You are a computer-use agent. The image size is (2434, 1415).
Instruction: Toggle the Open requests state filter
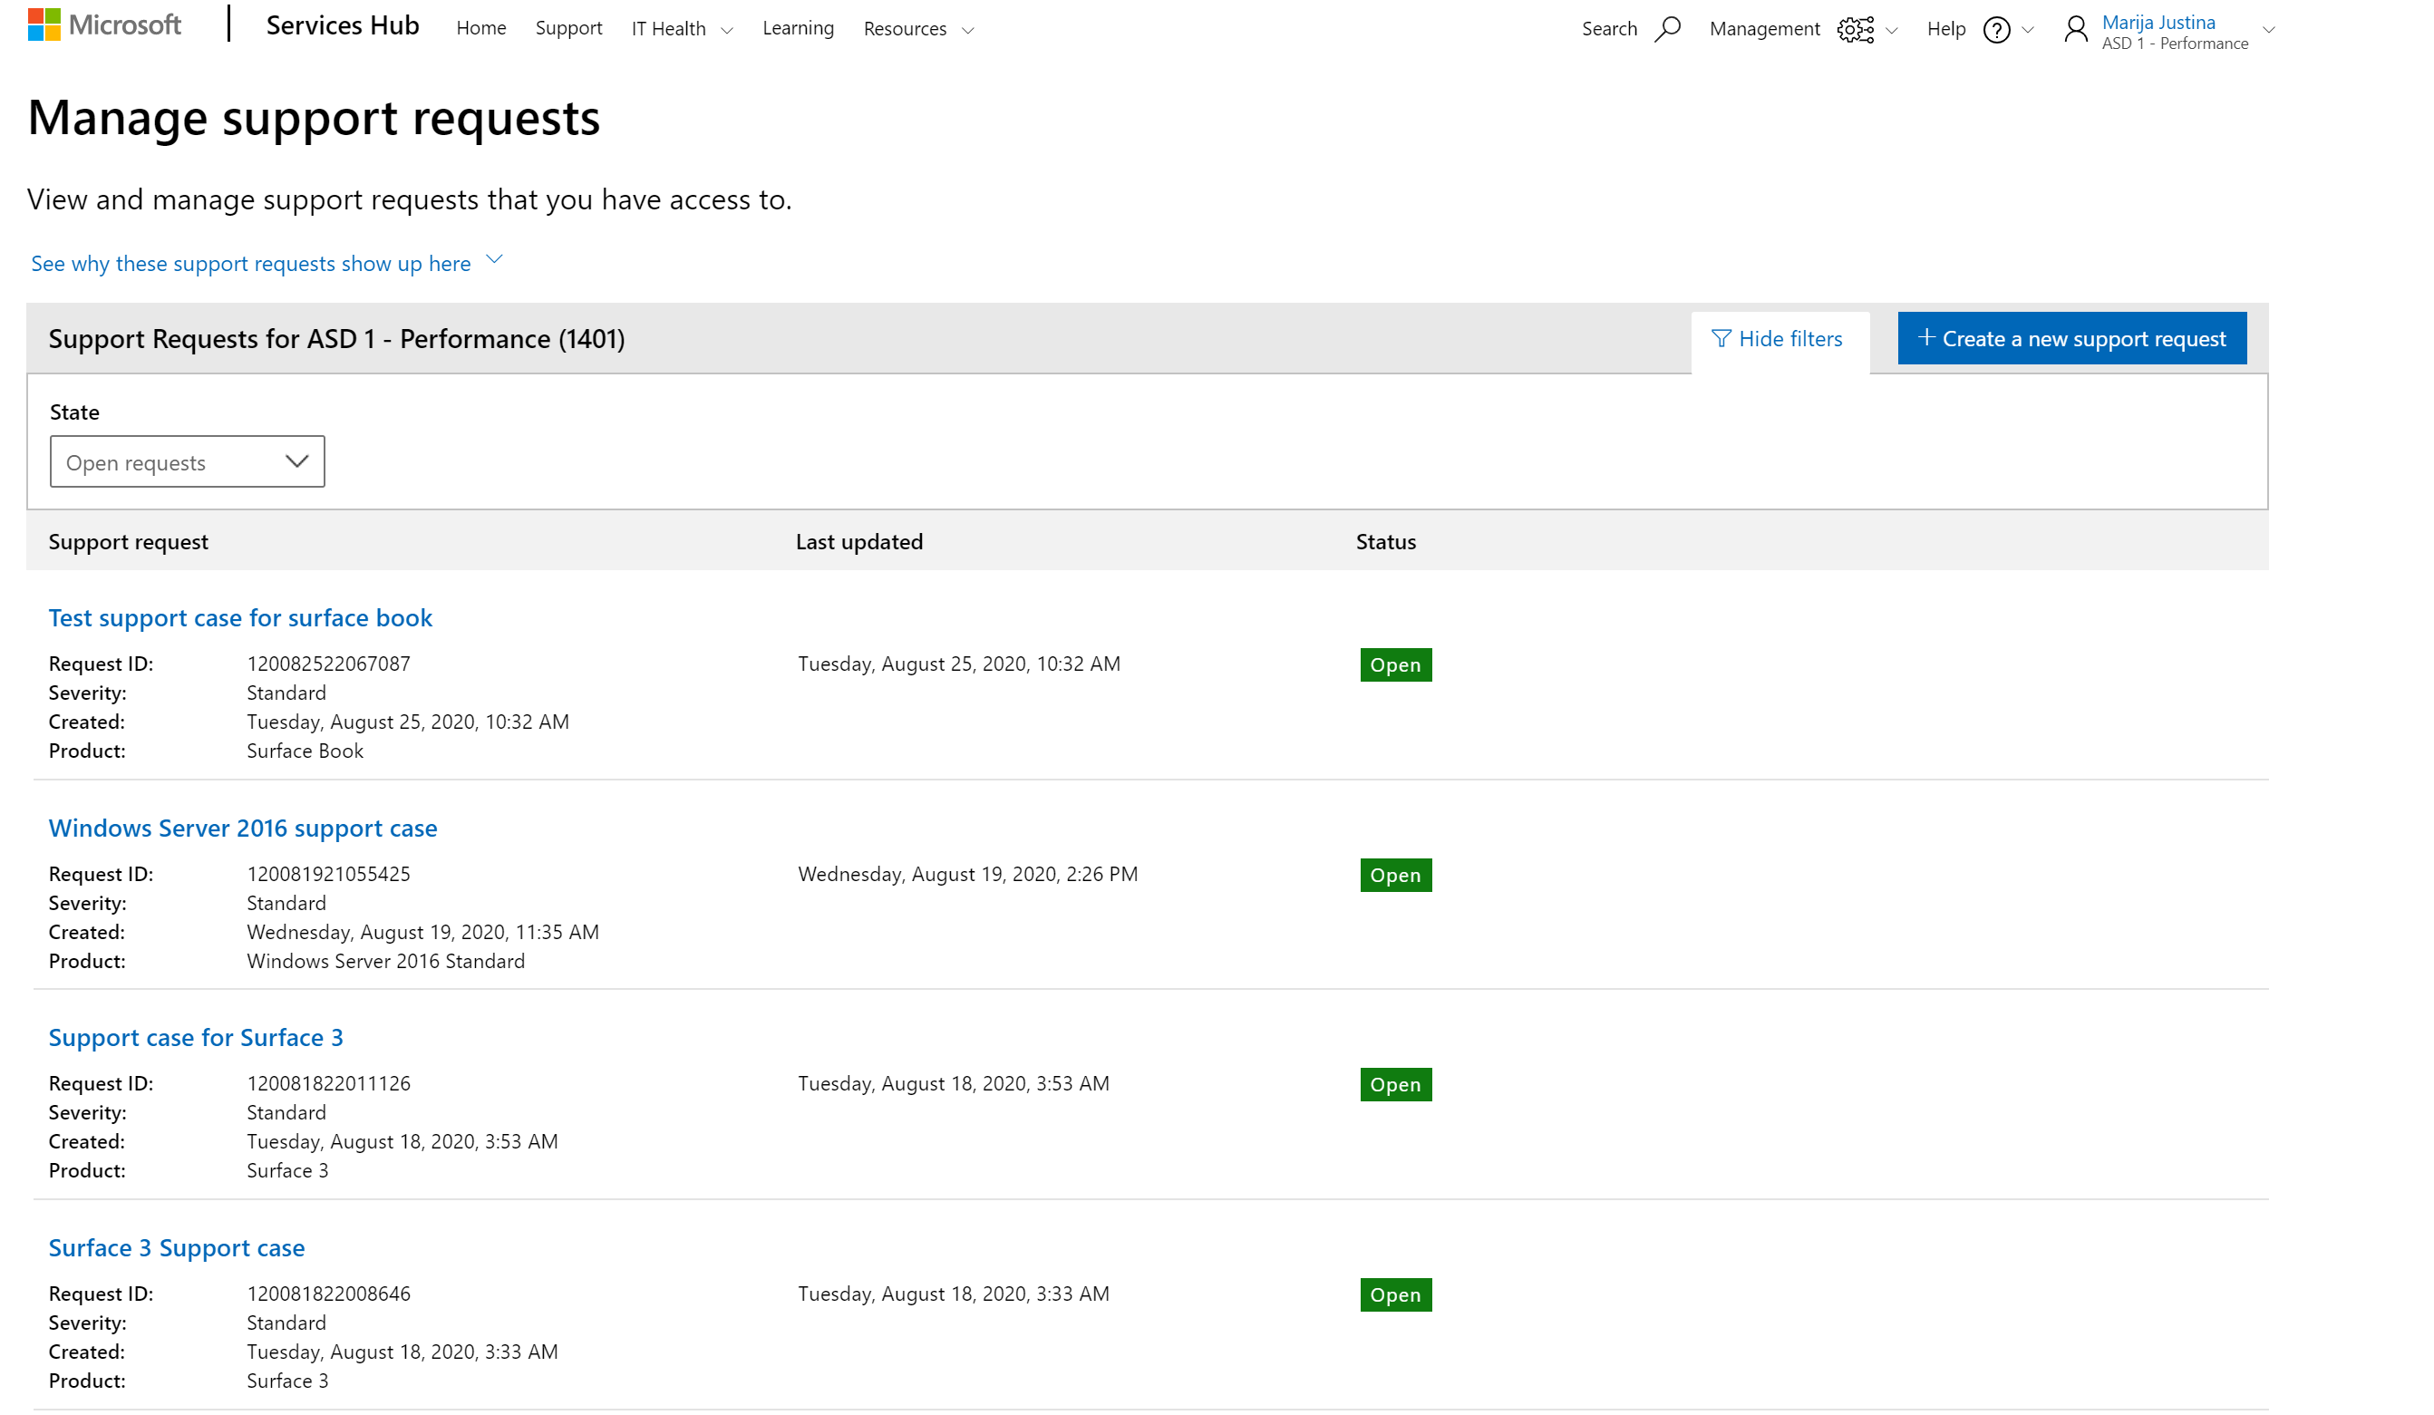point(187,460)
